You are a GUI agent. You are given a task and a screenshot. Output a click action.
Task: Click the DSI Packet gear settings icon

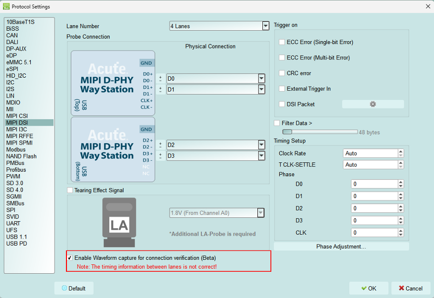pyautogui.click(x=373, y=104)
